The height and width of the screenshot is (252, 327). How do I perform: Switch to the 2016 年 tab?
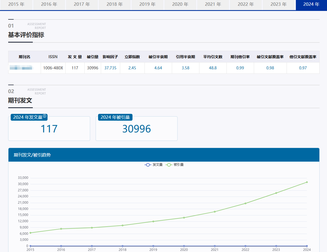click(49, 5)
